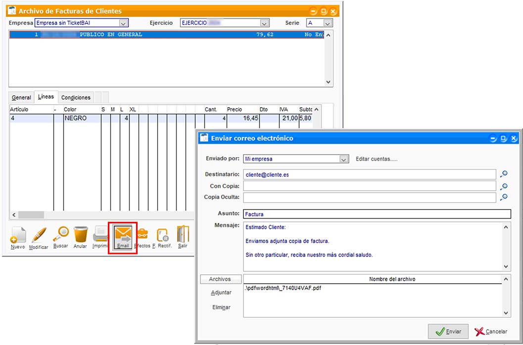Image resolution: width=523 pixels, height=345 pixels.
Task: Click the Cancelar button
Action: click(491, 331)
